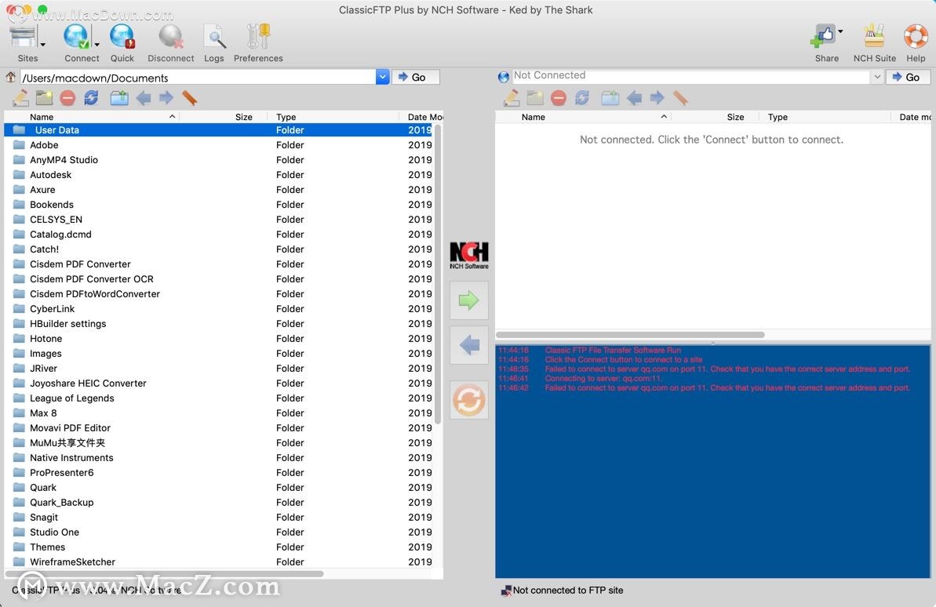Click the forward arrow in local pane
Screen dimensions: 936x607
[166, 98]
